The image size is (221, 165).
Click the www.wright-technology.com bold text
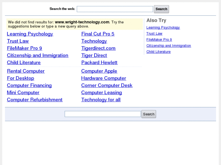[82, 22]
